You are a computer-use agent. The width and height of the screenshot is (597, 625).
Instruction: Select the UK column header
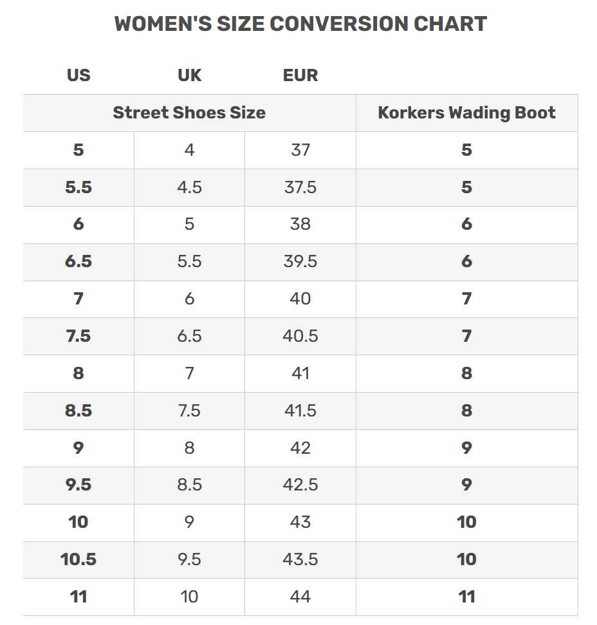coord(189,75)
